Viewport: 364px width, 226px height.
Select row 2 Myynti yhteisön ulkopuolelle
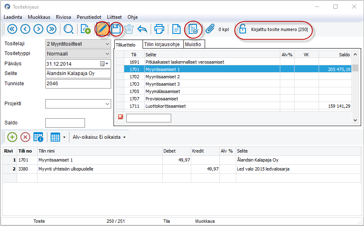(x=182, y=169)
